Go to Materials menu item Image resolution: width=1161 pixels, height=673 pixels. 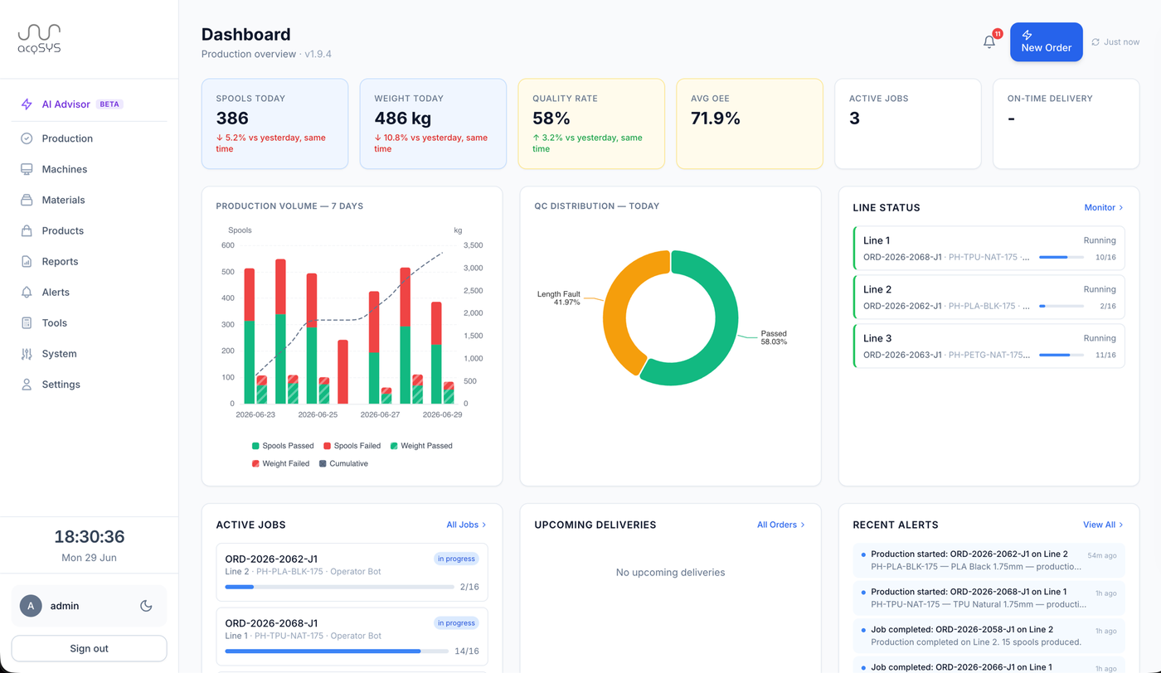(90, 200)
